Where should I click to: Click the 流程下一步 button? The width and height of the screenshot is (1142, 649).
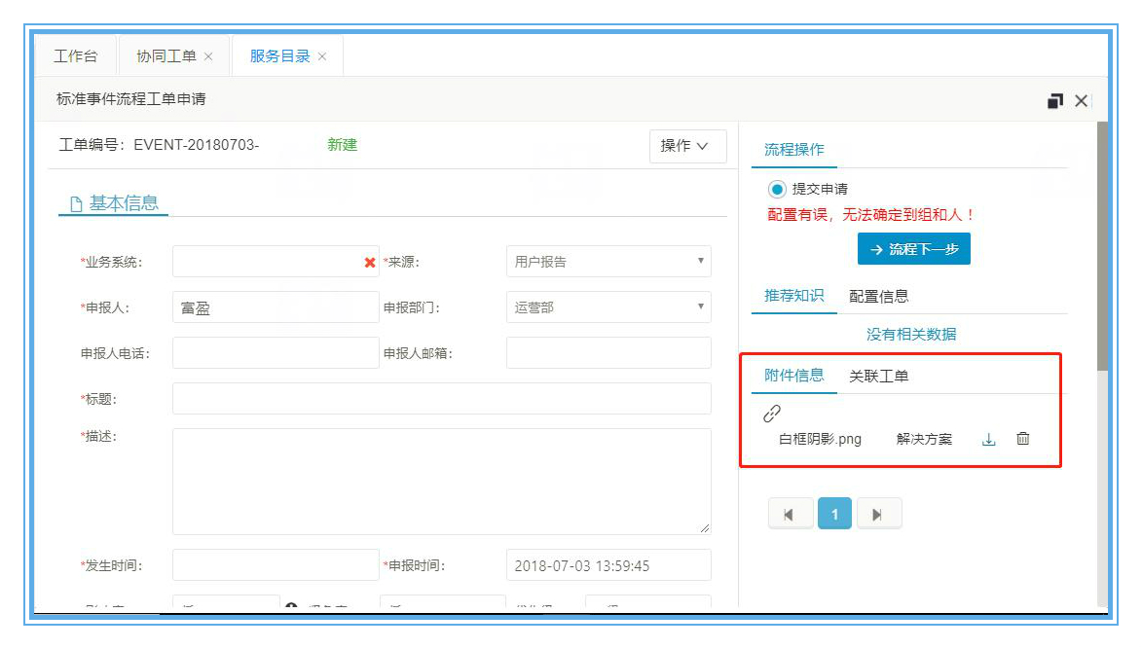[913, 249]
